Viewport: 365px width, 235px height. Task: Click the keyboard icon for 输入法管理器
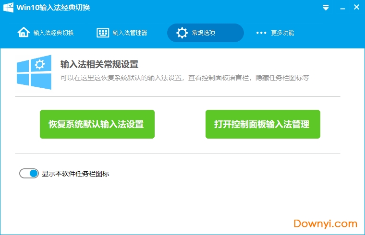pos(102,33)
